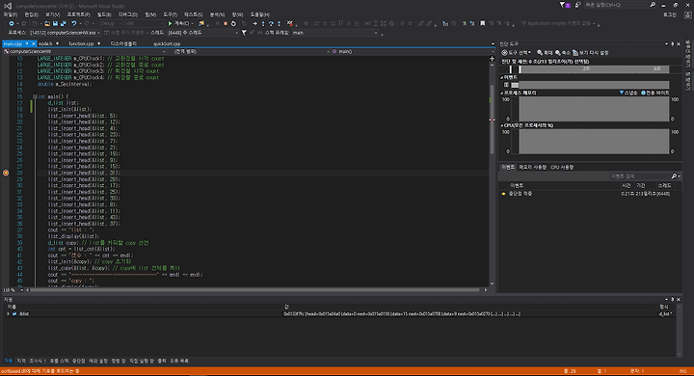
Task: Click the breakpoint marker at line 28
Action: 6,173
